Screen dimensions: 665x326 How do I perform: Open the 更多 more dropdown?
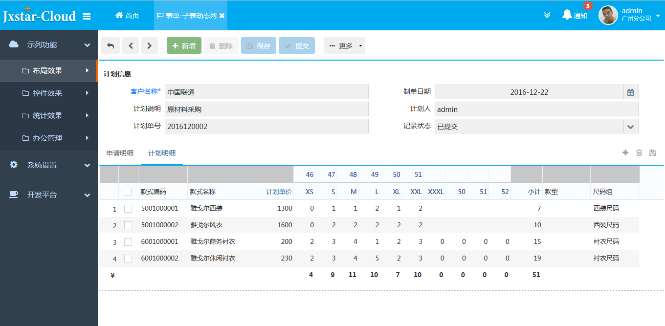344,45
